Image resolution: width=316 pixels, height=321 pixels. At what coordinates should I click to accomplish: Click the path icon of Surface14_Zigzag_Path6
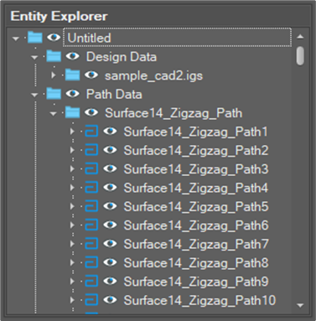pyautogui.click(x=91, y=225)
